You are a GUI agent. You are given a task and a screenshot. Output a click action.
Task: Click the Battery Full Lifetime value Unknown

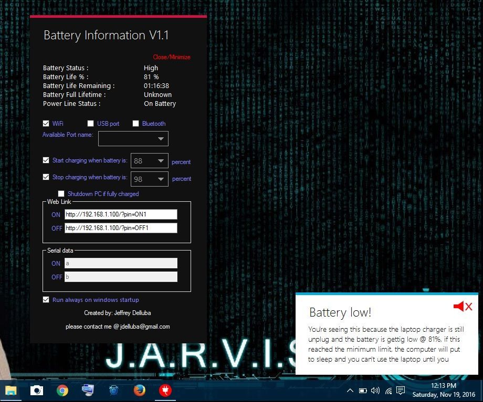pyautogui.click(x=157, y=95)
